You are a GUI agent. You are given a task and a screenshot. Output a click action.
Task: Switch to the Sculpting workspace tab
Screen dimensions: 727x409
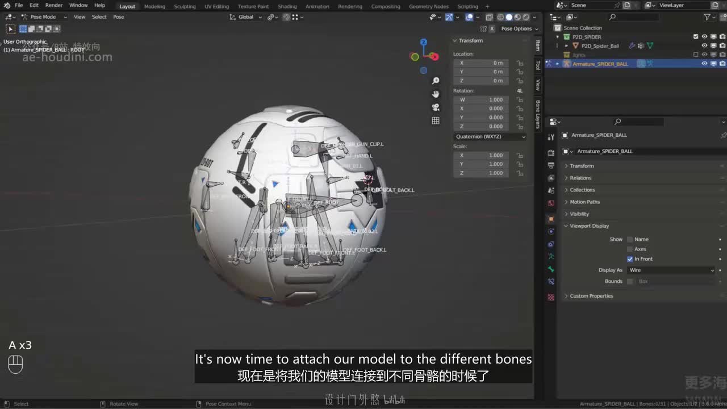coord(185,6)
